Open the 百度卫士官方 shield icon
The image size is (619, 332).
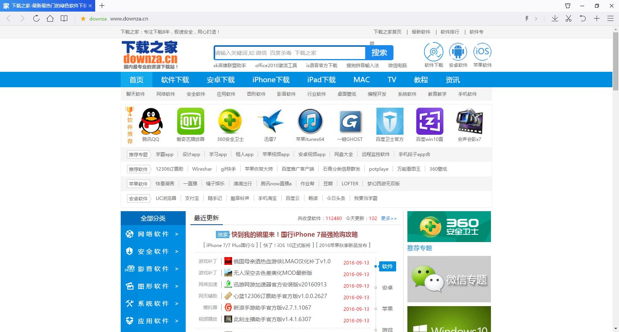click(x=390, y=121)
